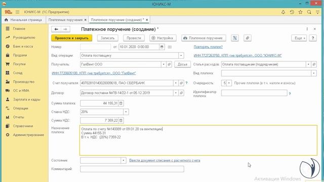The height and width of the screenshot is (182, 324).
Task: Open the top-right panel settings icon
Action: click(x=317, y=12)
